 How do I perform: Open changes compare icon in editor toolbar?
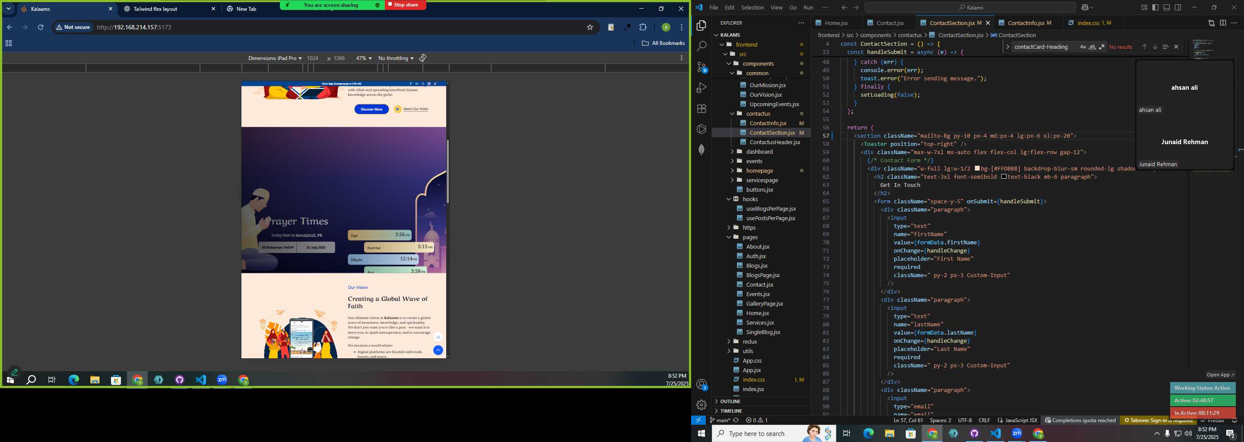pyautogui.click(x=1211, y=23)
